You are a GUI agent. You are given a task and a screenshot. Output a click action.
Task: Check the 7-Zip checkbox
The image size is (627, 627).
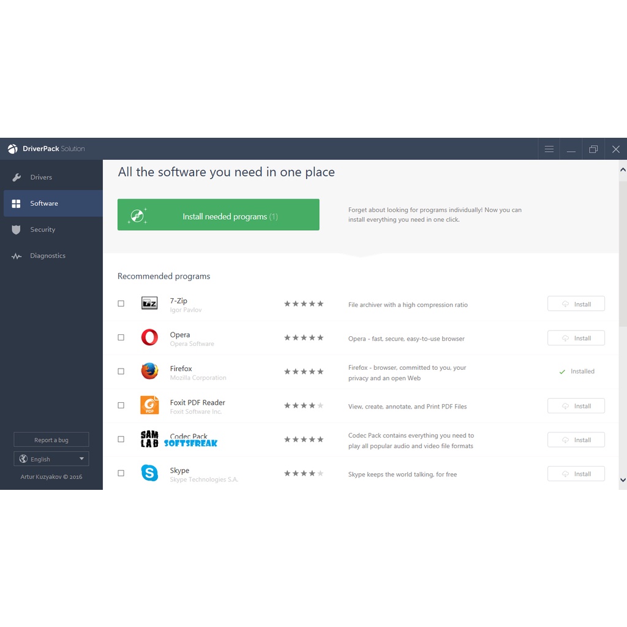click(x=121, y=304)
